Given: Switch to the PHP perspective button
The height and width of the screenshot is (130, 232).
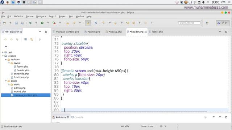Looking at the screenshot, I should pyautogui.click(x=223, y=23).
